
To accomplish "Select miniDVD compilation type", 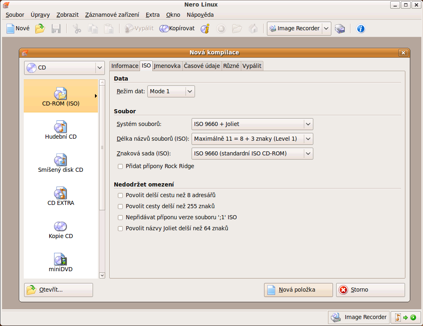I will (x=61, y=262).
